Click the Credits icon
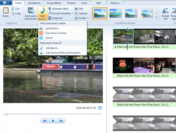The width and height of the screenshot is (176, 133). pos(76,18)
